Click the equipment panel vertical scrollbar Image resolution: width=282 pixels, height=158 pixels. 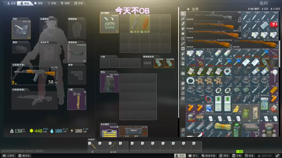tap(178, 63)
